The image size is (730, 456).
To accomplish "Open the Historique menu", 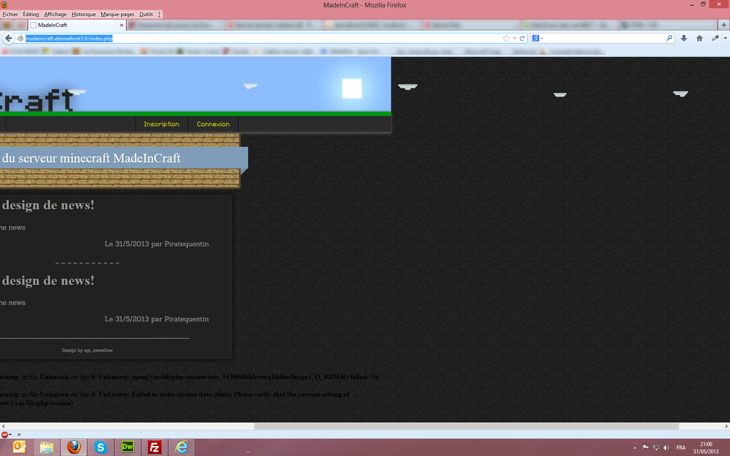I will pyautogui.click(x=83, y=14).
